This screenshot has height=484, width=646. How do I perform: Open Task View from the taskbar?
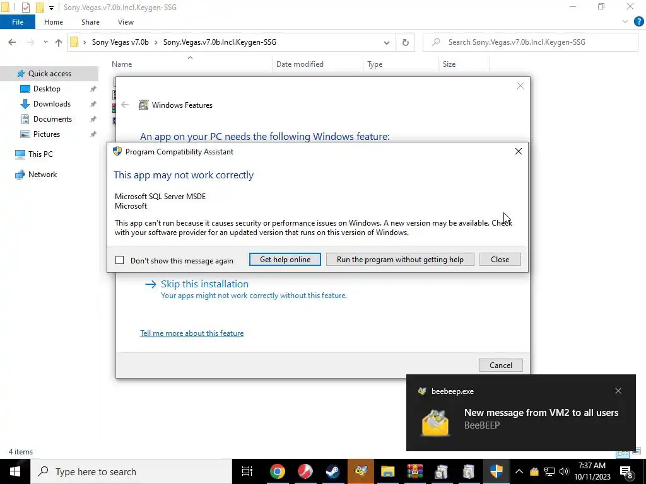pos(247,471)
